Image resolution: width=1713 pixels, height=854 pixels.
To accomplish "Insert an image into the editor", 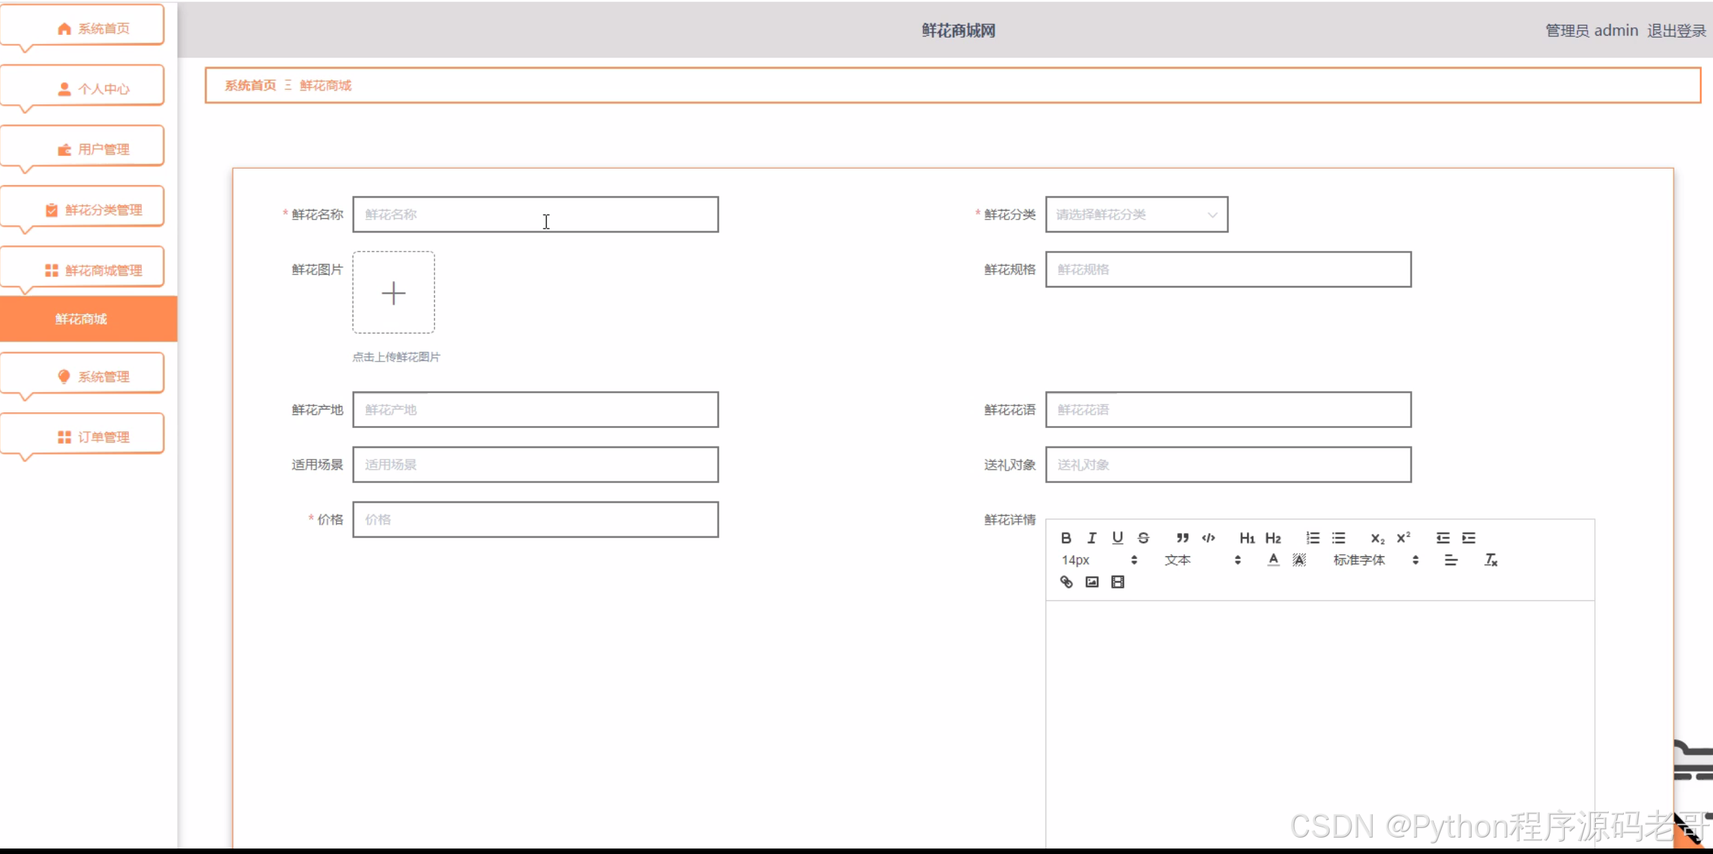I will (1091, 582).
